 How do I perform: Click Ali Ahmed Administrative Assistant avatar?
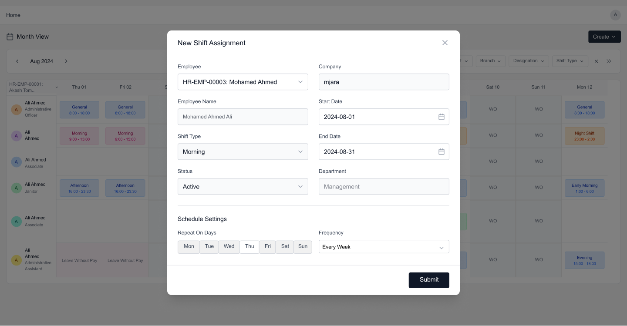click(16, 260)
